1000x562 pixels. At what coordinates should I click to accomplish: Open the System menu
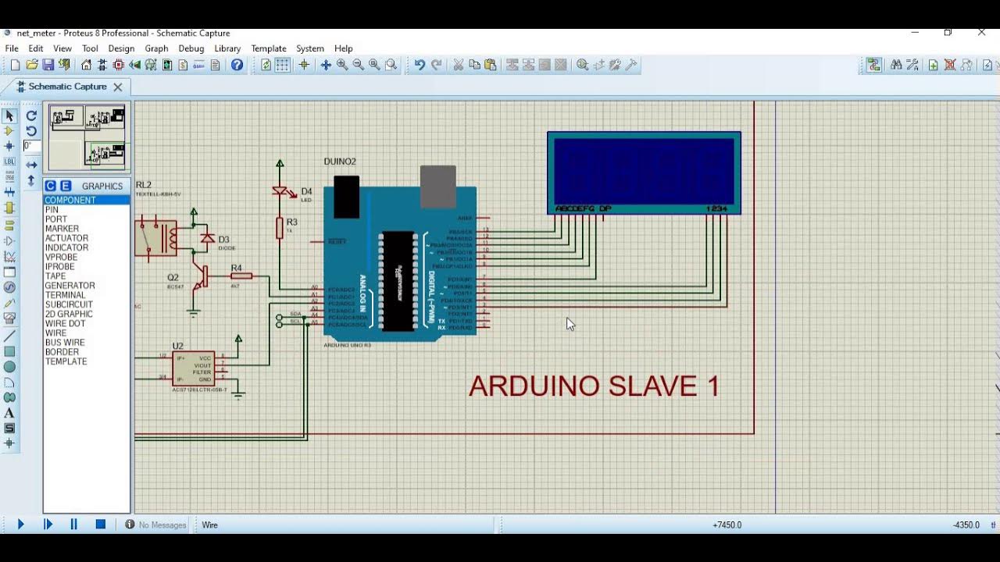coord(310,48)
